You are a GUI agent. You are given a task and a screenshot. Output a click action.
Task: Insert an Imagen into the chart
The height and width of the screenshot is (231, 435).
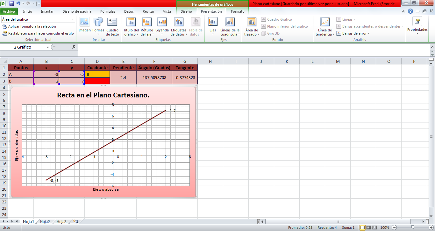click(84, 27)
